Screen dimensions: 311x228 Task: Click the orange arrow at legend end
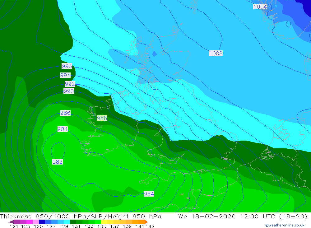[x=146, y=222]
